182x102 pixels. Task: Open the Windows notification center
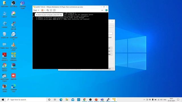tap(178, 99)
